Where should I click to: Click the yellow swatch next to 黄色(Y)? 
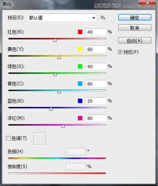click(x=80, y=49)
